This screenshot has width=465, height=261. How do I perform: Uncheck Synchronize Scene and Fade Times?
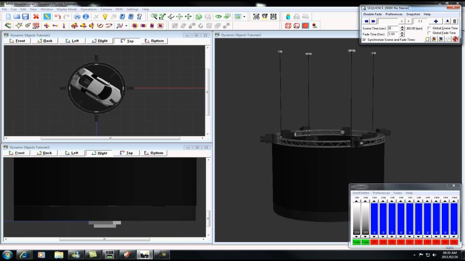364,40
